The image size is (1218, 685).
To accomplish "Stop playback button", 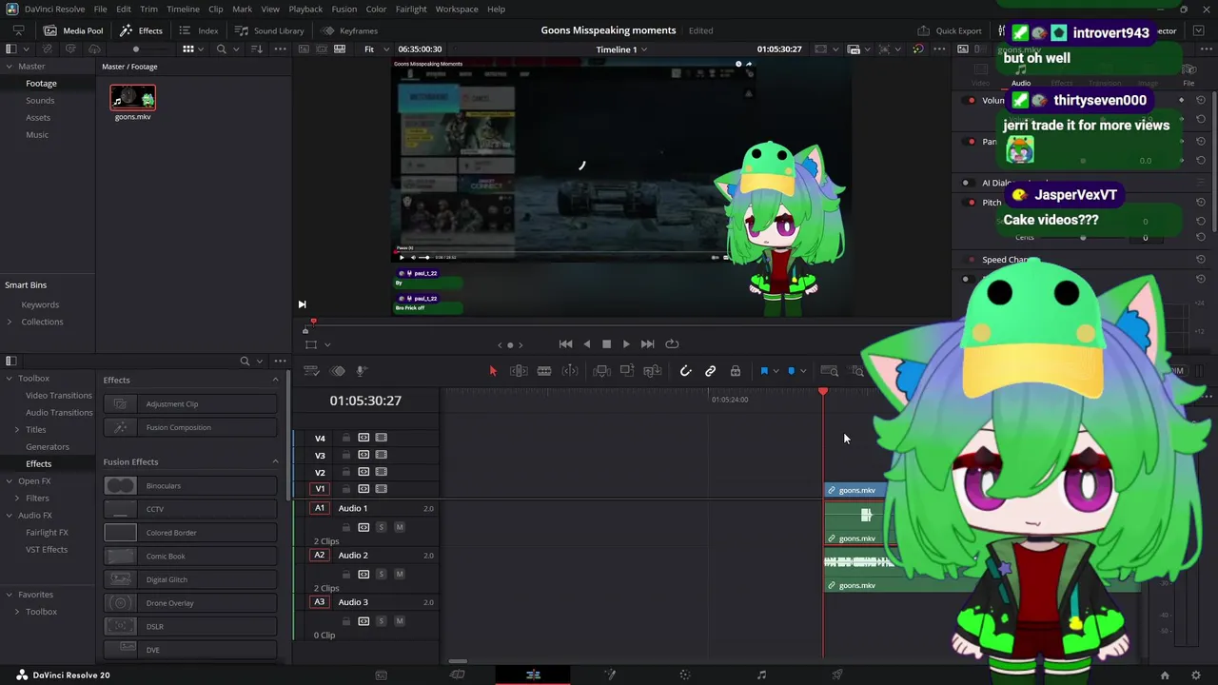I will tap(606, 344).
